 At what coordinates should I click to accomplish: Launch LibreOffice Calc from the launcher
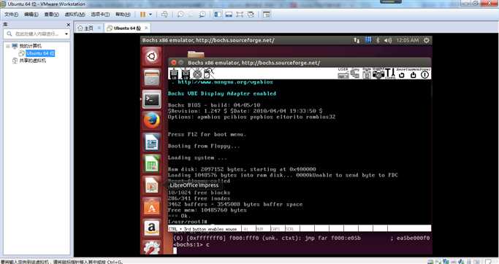point(152,163)
